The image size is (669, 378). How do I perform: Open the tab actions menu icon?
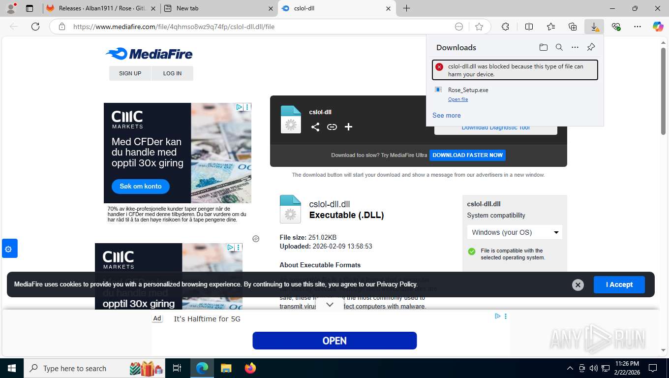(x=30, y=8)
